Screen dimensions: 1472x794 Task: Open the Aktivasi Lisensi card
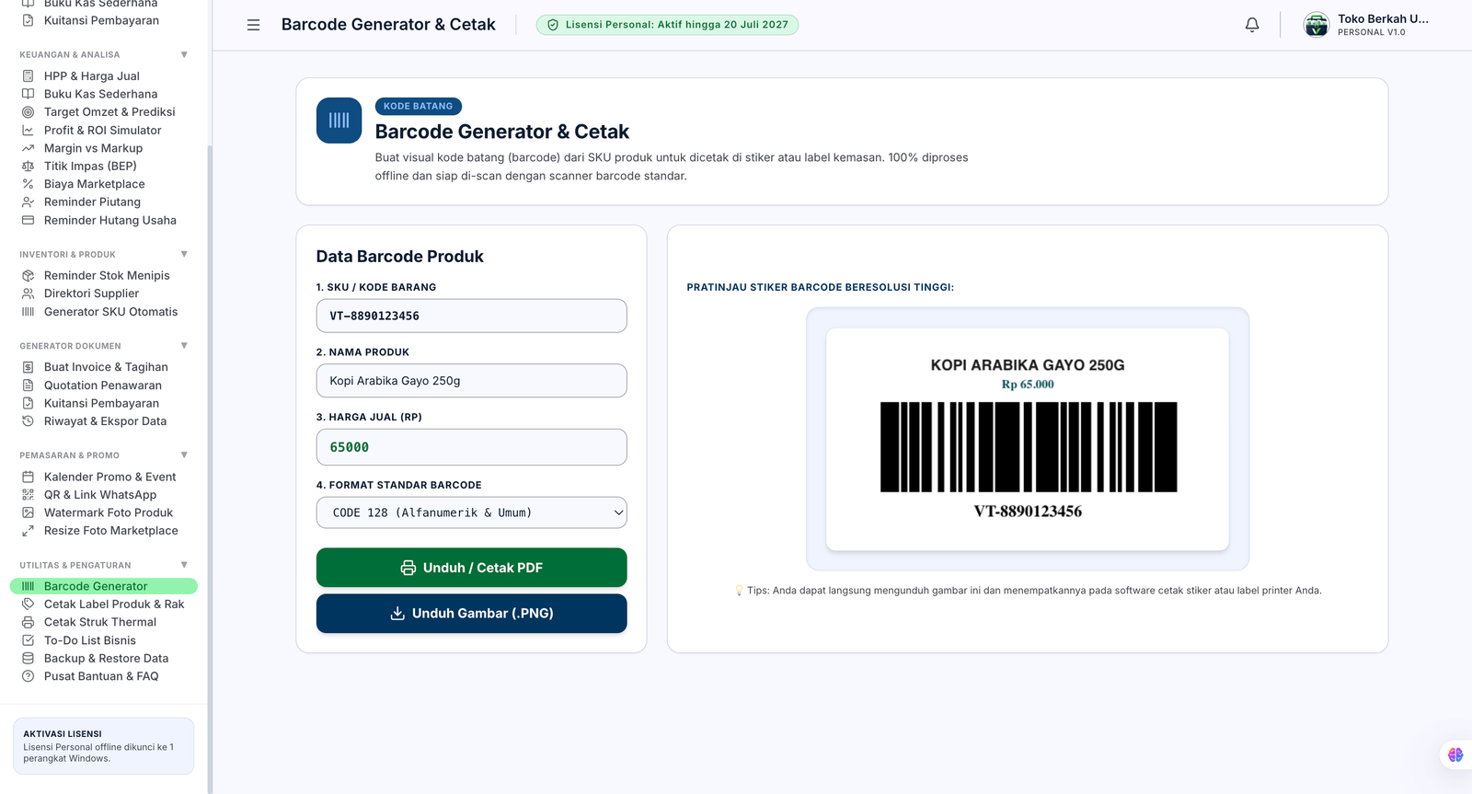coord(104,746)
